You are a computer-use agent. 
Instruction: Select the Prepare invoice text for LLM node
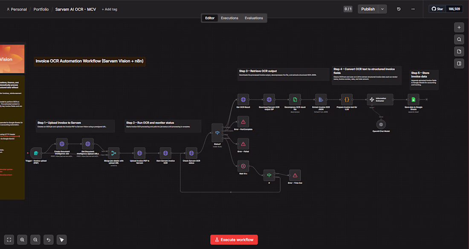point(347,100)
